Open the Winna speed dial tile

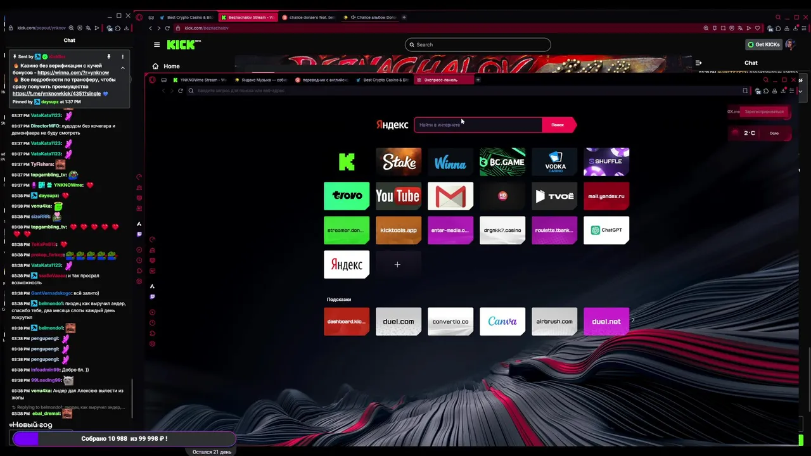450,161
